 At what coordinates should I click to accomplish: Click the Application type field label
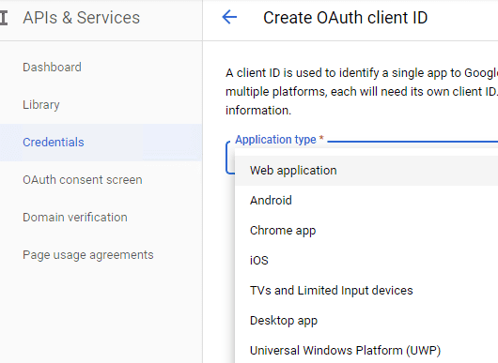click(x=279, y=140)
